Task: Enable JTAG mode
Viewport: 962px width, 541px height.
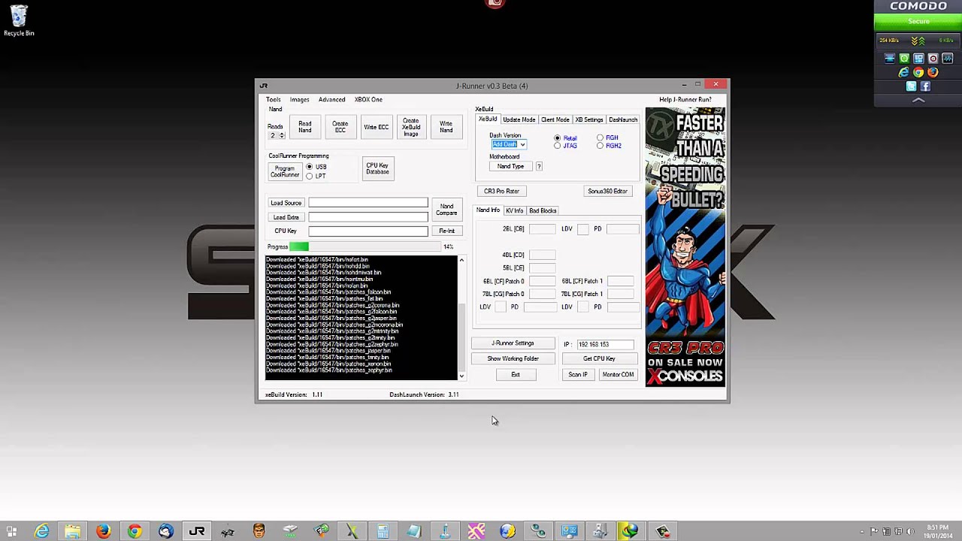Action: point(558,145)
